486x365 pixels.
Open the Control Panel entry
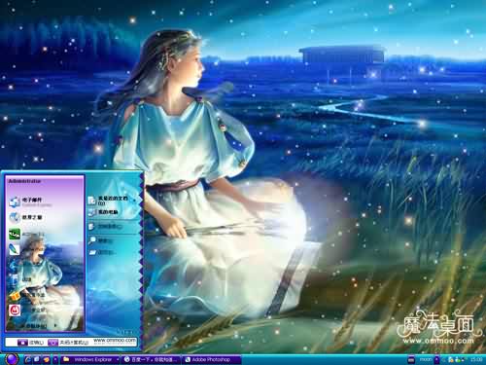[105, 227]
